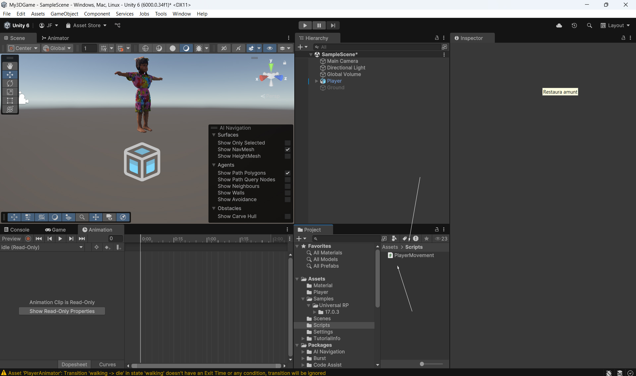Toggle the Show Path Polygons checkbox

point(288,173)
